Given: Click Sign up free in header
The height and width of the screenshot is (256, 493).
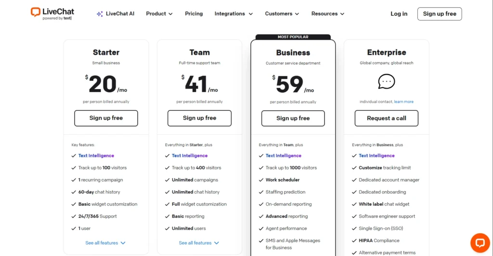Looking at the screenshot, I should pos(440,14).
